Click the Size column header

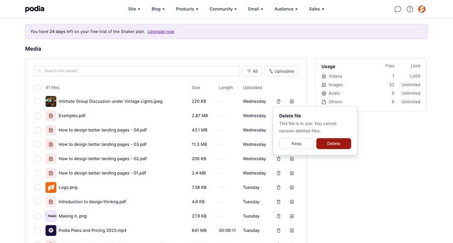click(196, 88)
